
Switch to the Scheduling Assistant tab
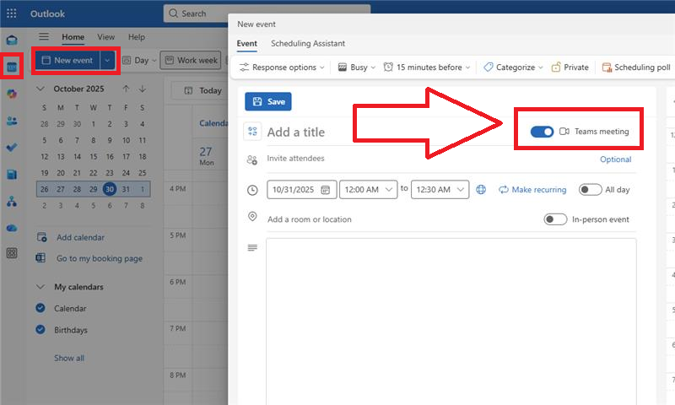pyautogui.click(x=308, y=44)
